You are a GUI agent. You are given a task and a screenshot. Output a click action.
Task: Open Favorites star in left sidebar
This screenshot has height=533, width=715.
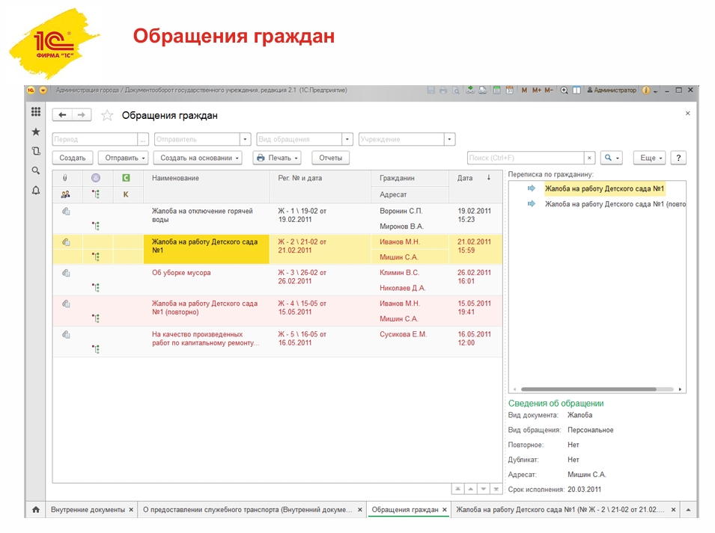(x=35, y=132)
